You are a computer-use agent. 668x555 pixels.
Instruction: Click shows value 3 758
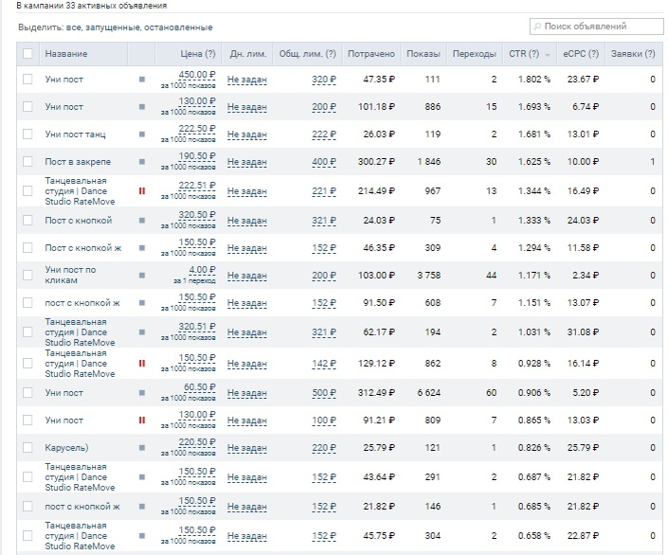point(428,276)
